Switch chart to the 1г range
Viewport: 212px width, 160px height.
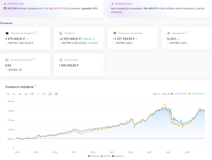point(38,94)
